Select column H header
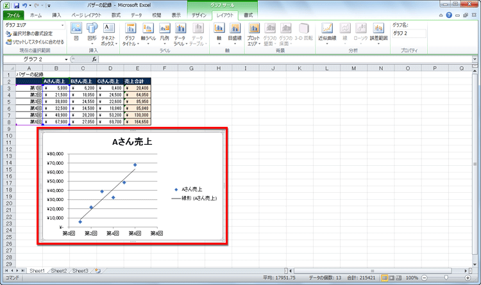The width and height of the screenshot is (481, 285). tap(219, 68)
